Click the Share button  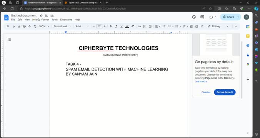tap(228, 17)
